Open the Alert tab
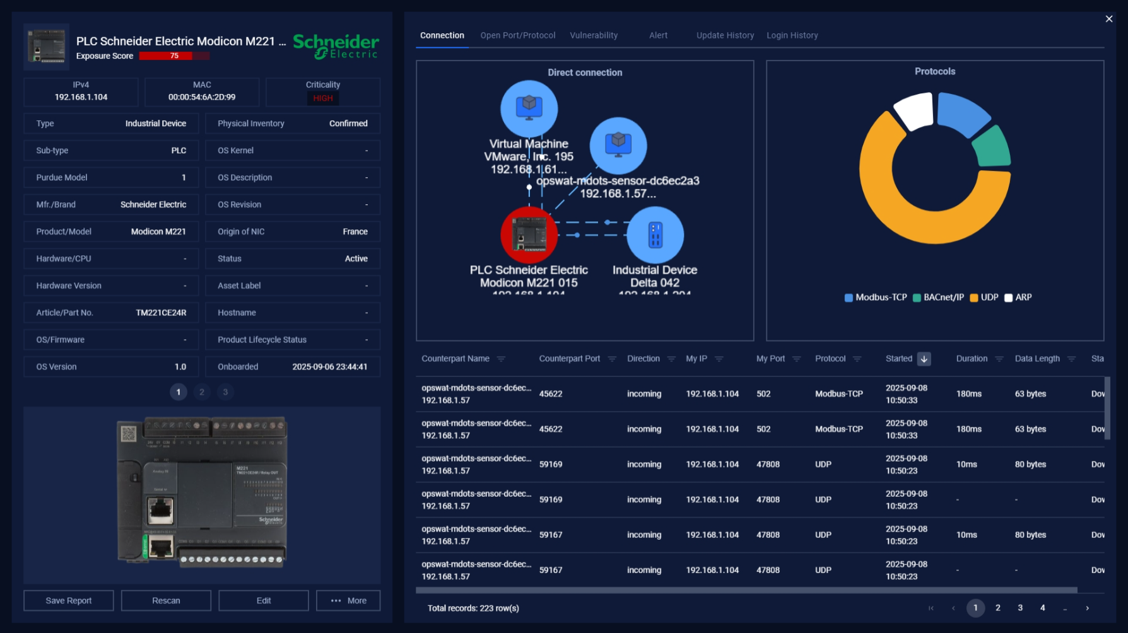Image resolution: width=1128 pixels, height=633 pixels. pos(658,35)
